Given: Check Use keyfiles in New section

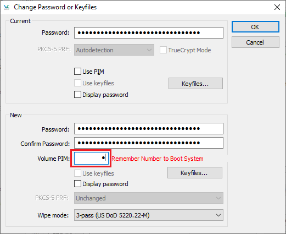Looking at the screenshot, I should (77, 173).
